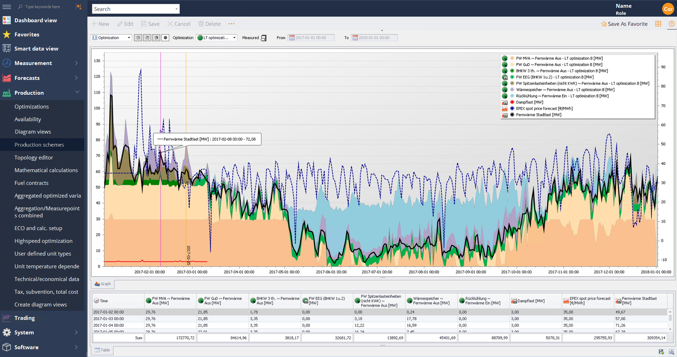Click the help question mark icon
The image size is (677, 357).
671,24
